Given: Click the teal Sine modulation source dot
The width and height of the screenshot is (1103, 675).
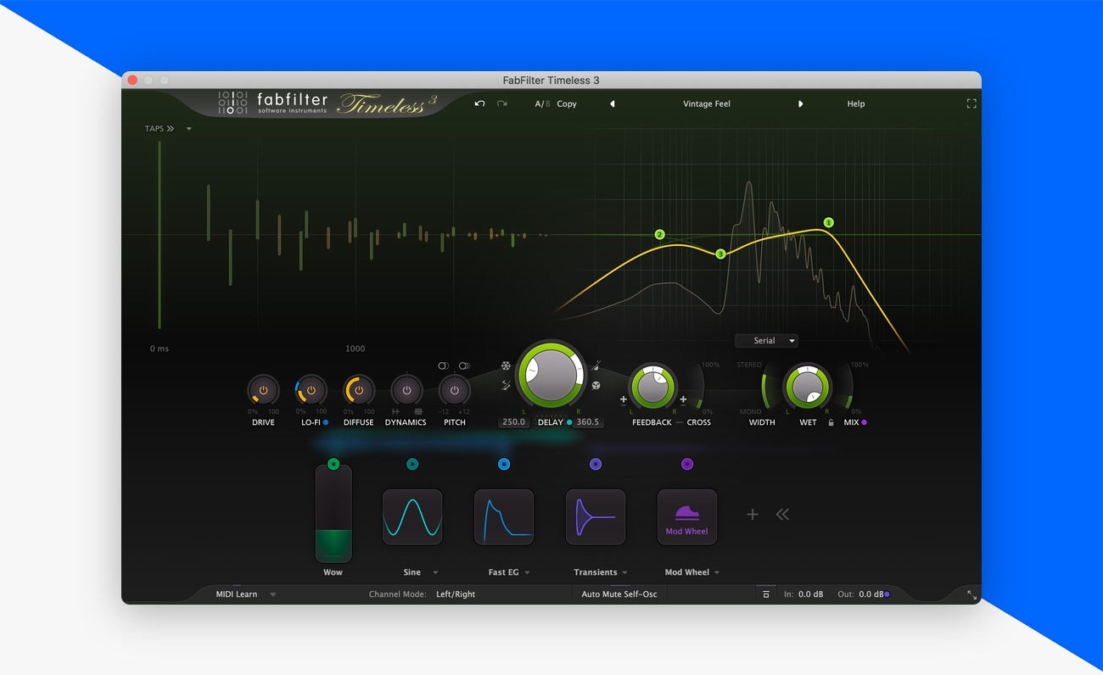Looking at the screenshot, I should pyautogui.click(x=412, y=464).
